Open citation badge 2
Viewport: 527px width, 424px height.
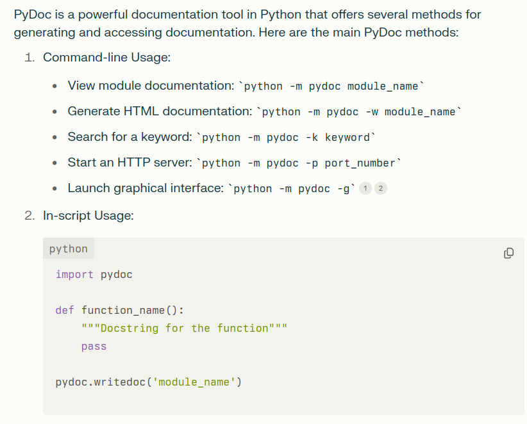[380, 188]
